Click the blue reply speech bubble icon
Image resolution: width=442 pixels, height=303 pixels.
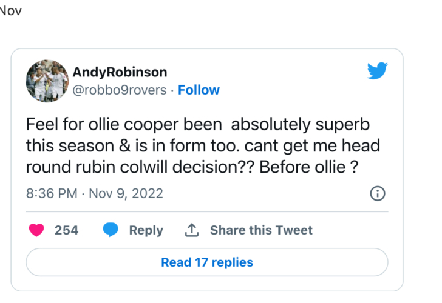110,230
